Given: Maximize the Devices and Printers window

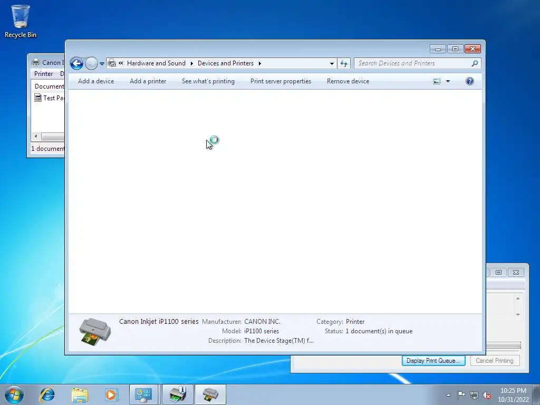Looking at the screenshot, I should (x=455, y=49).
